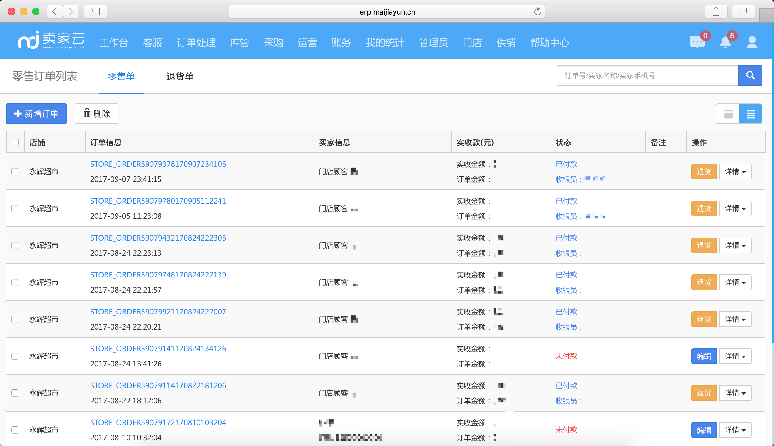The width and height of the screenshot is (774, 446).
Task: Open the chat messages icon with badge 0
Action: 697,42
